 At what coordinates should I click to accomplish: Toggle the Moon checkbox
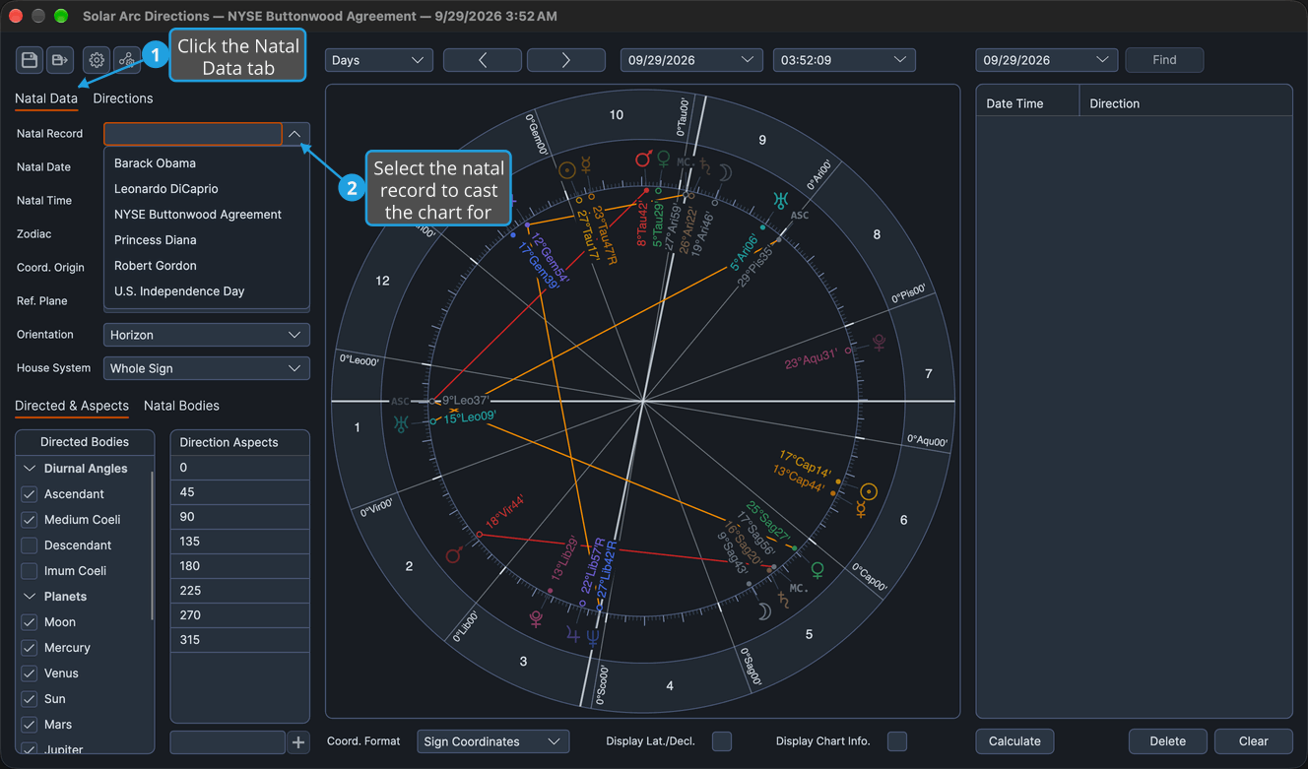pyautogui.click(x=30, y=622)
